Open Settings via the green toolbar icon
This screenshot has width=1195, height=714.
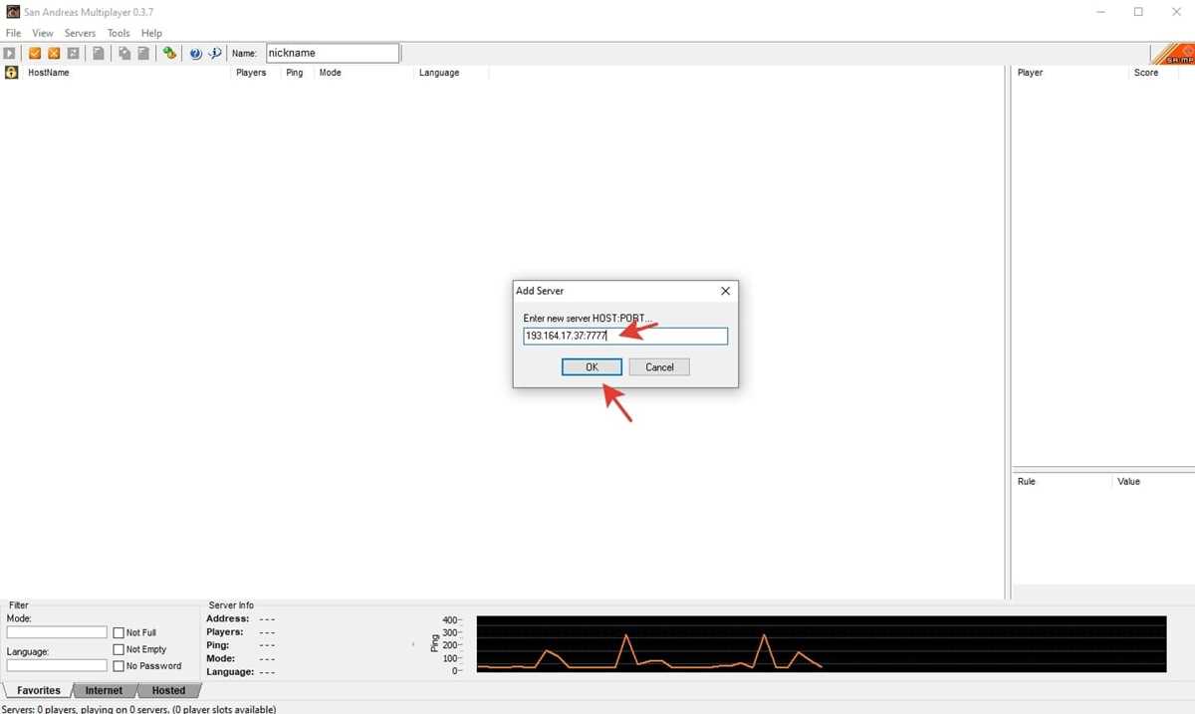(169, 53)
